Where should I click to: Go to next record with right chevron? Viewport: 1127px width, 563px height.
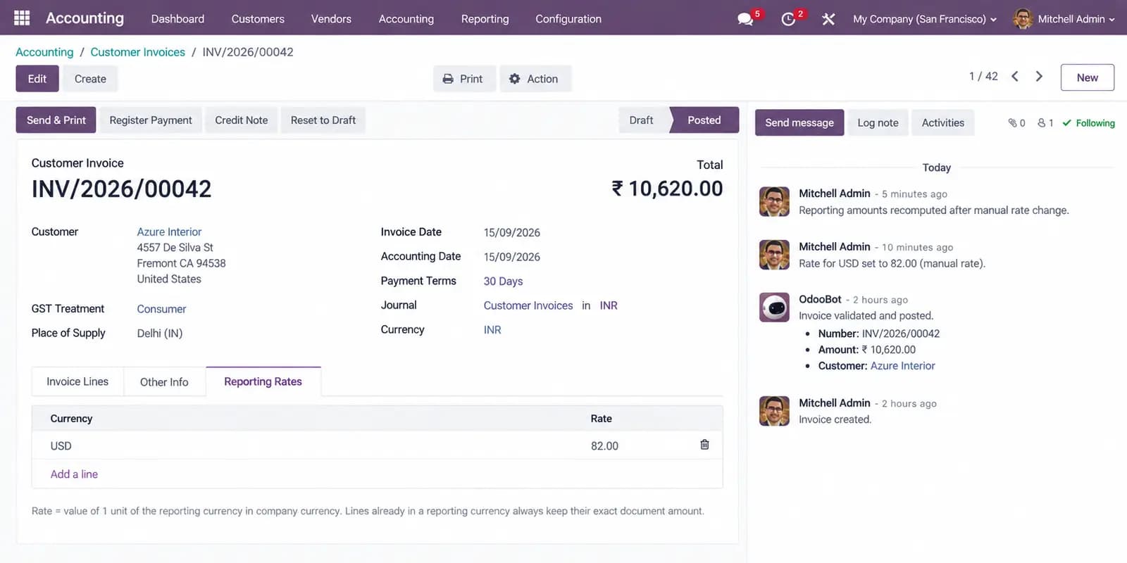(1039, 77)
